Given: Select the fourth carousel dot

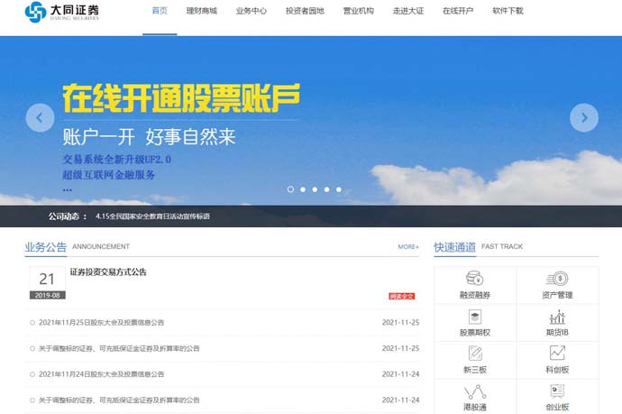Looking at the screenshot, I should tap(326, 189).
